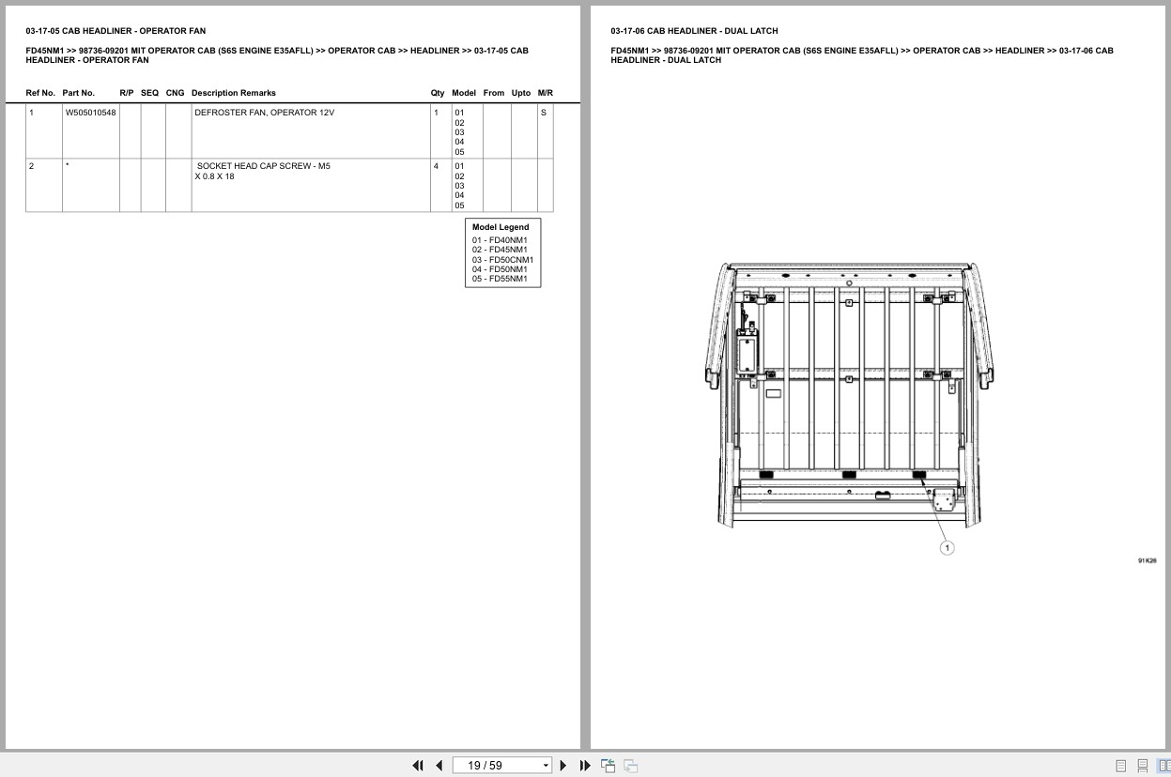Click quantity 1 for the defroster fan
Viewport: 1171px width, 777px height.
436,113
